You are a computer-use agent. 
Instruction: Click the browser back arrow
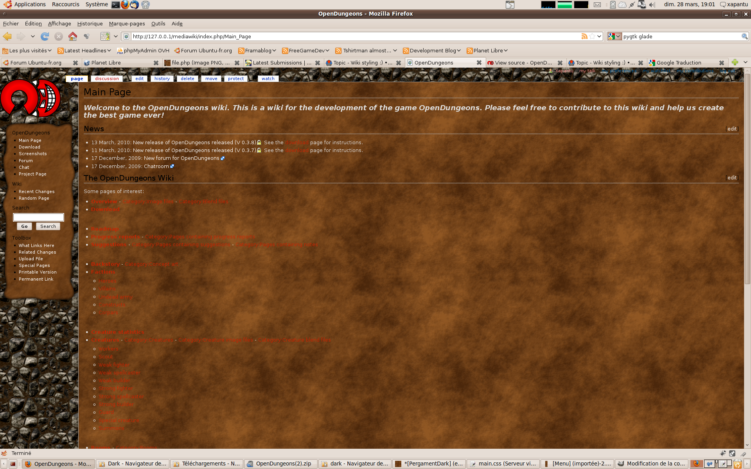click(x=7, y=36)
